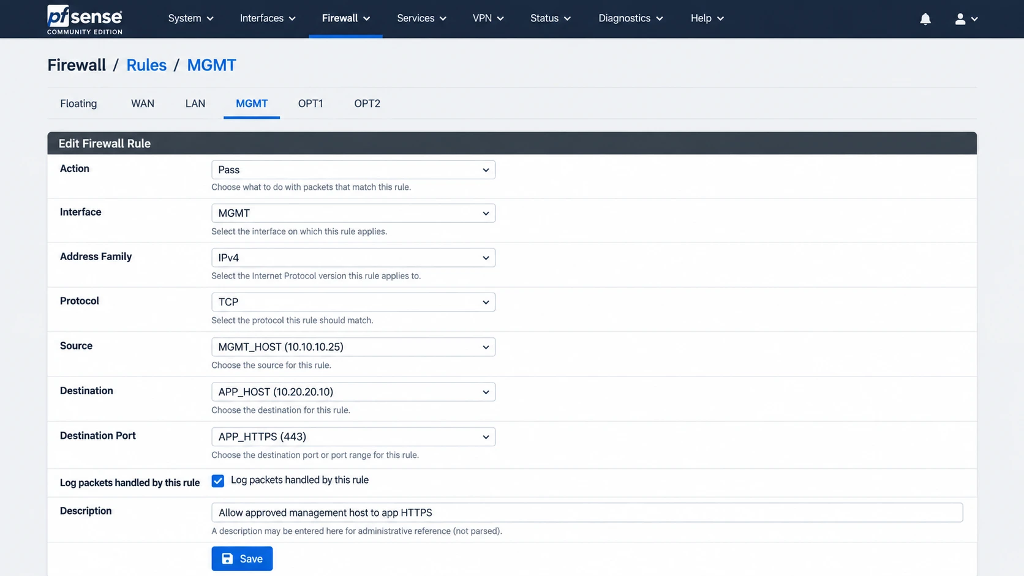Open the user account menu icon

click(x=966, y=19)
